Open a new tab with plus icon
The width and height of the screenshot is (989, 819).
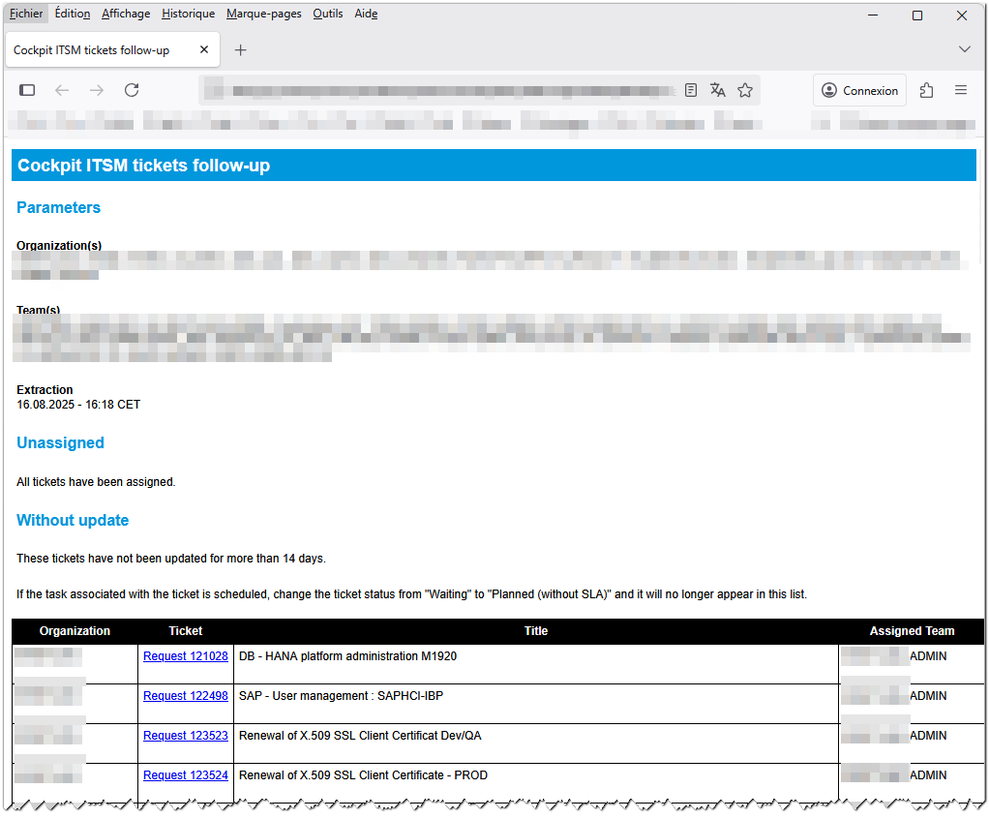(x=241, y=50)
